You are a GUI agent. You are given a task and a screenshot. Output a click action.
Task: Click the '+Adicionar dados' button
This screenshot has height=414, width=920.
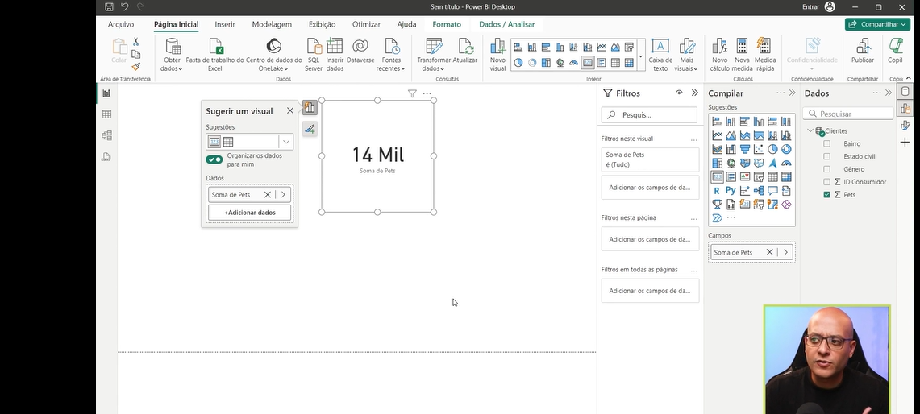[x=249, y=213]
